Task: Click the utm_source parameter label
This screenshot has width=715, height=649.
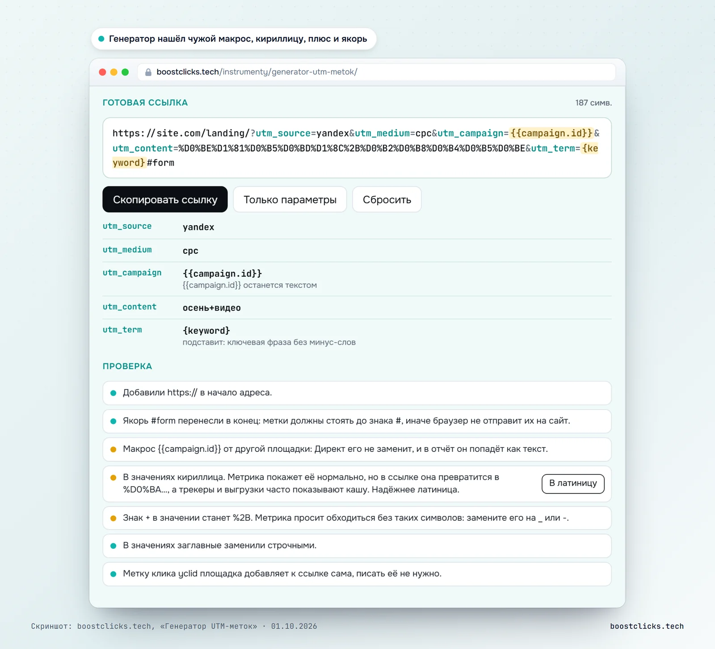Action: pos(127,226)
